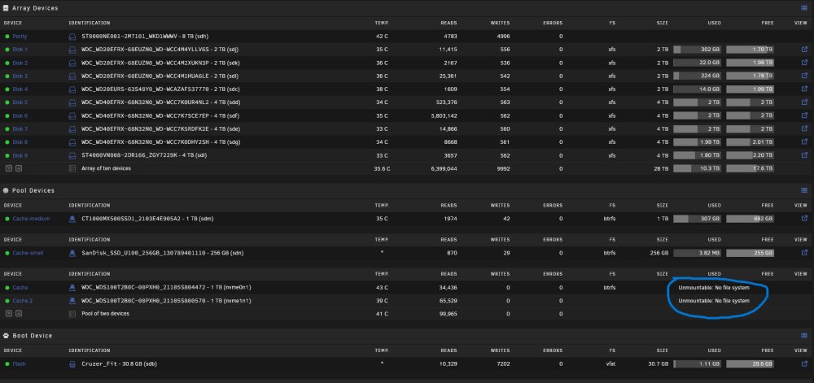The image size is (814, 383).
Task: Open the view icon for Disk 6
Action: [x=804, y=115]
